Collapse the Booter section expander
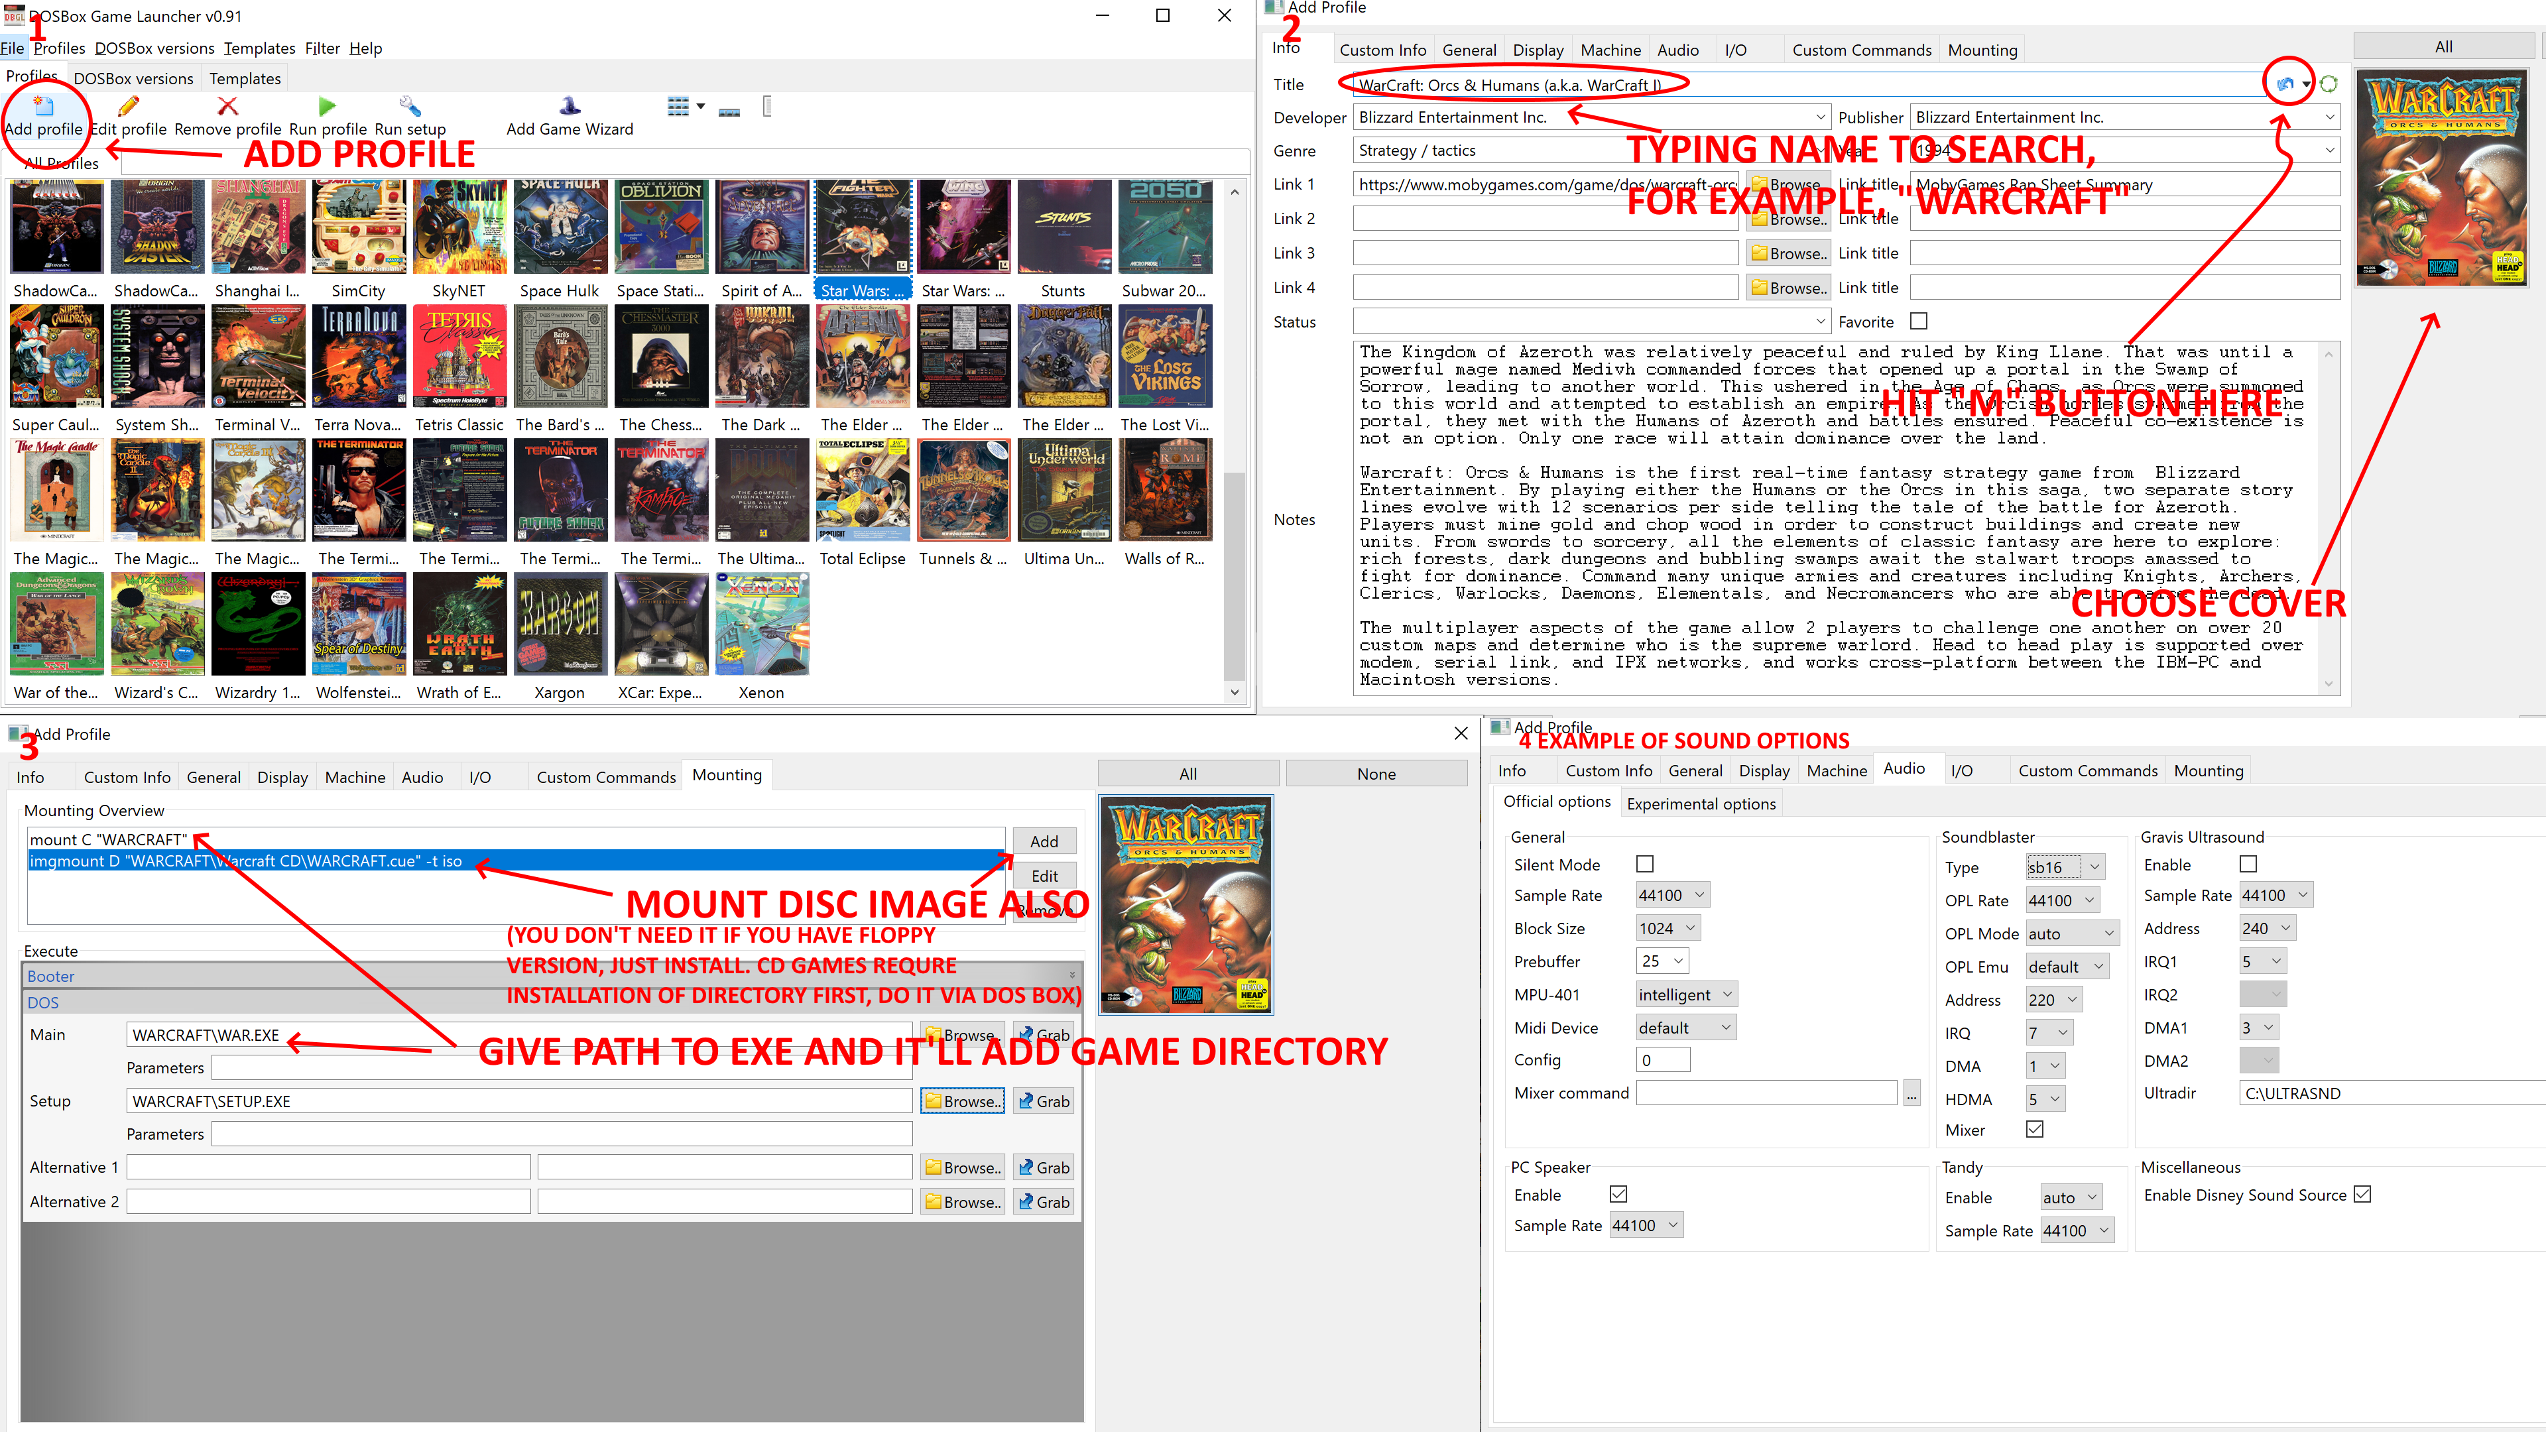The width and height of the screenshot is (2546, 1432). pos(1071,975)
